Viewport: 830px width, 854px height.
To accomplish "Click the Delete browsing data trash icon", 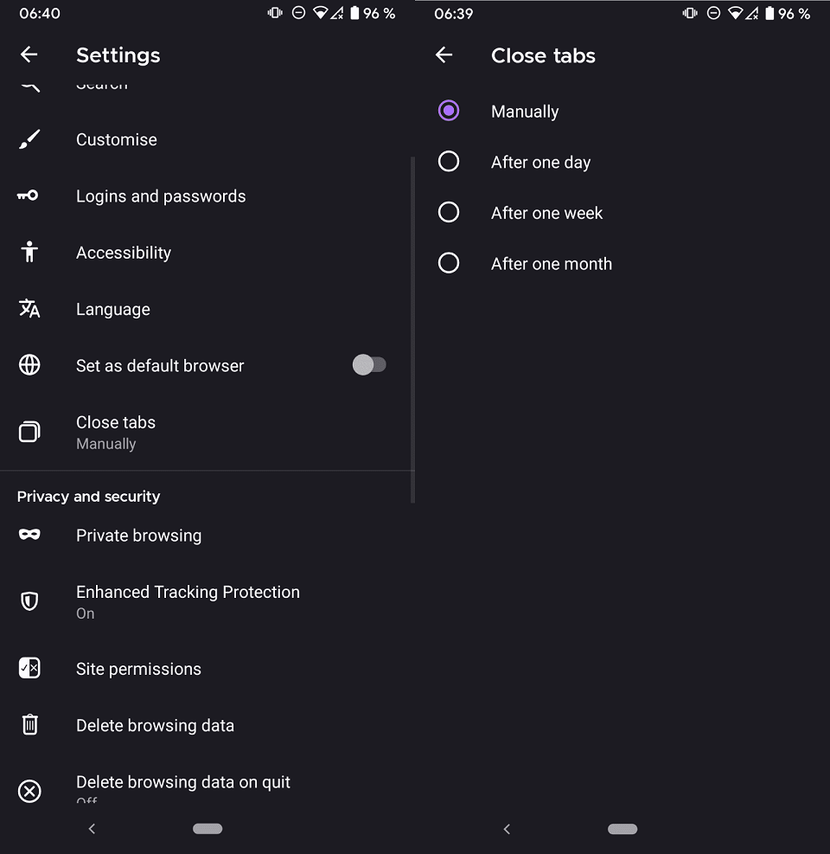I will [29, 725].
